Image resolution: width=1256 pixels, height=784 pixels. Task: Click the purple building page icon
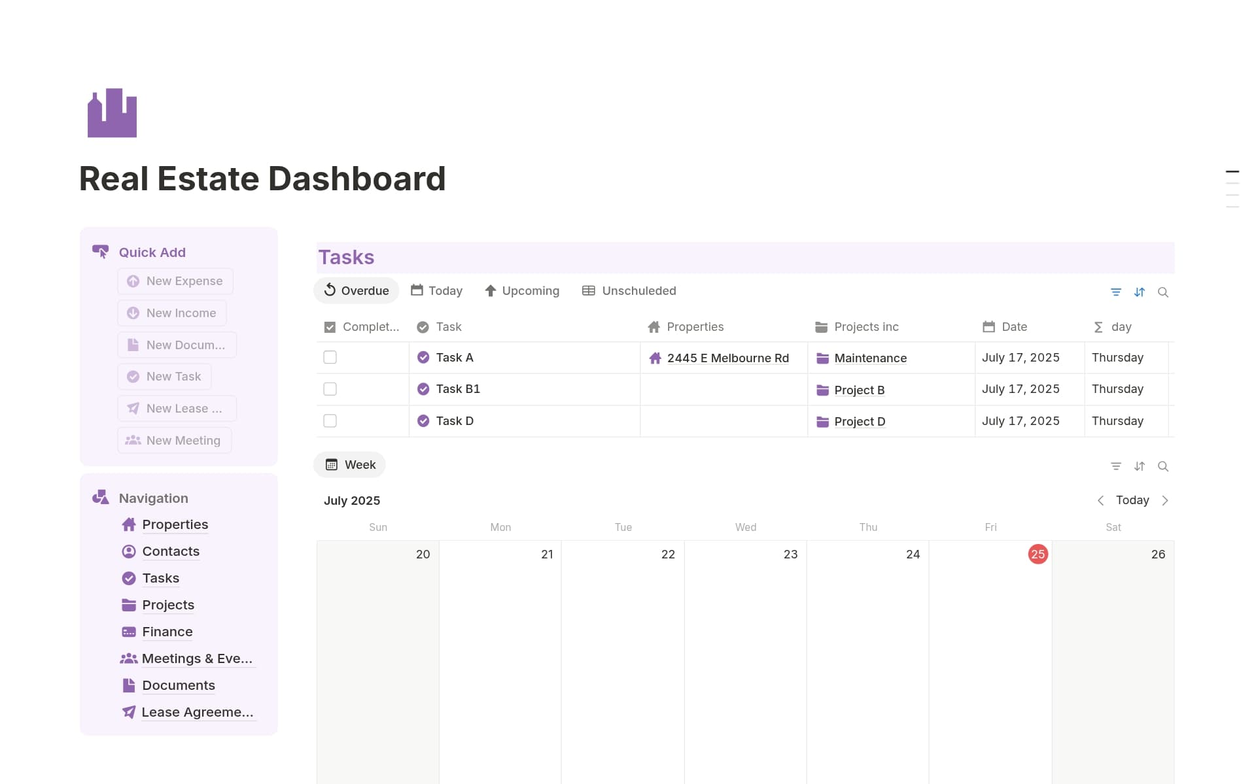pyautogui.click(x=112, y=112)
